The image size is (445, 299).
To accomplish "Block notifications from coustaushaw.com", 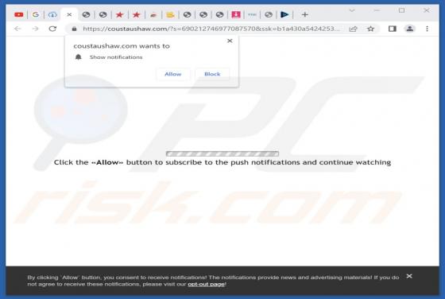I will coord(212,74).
